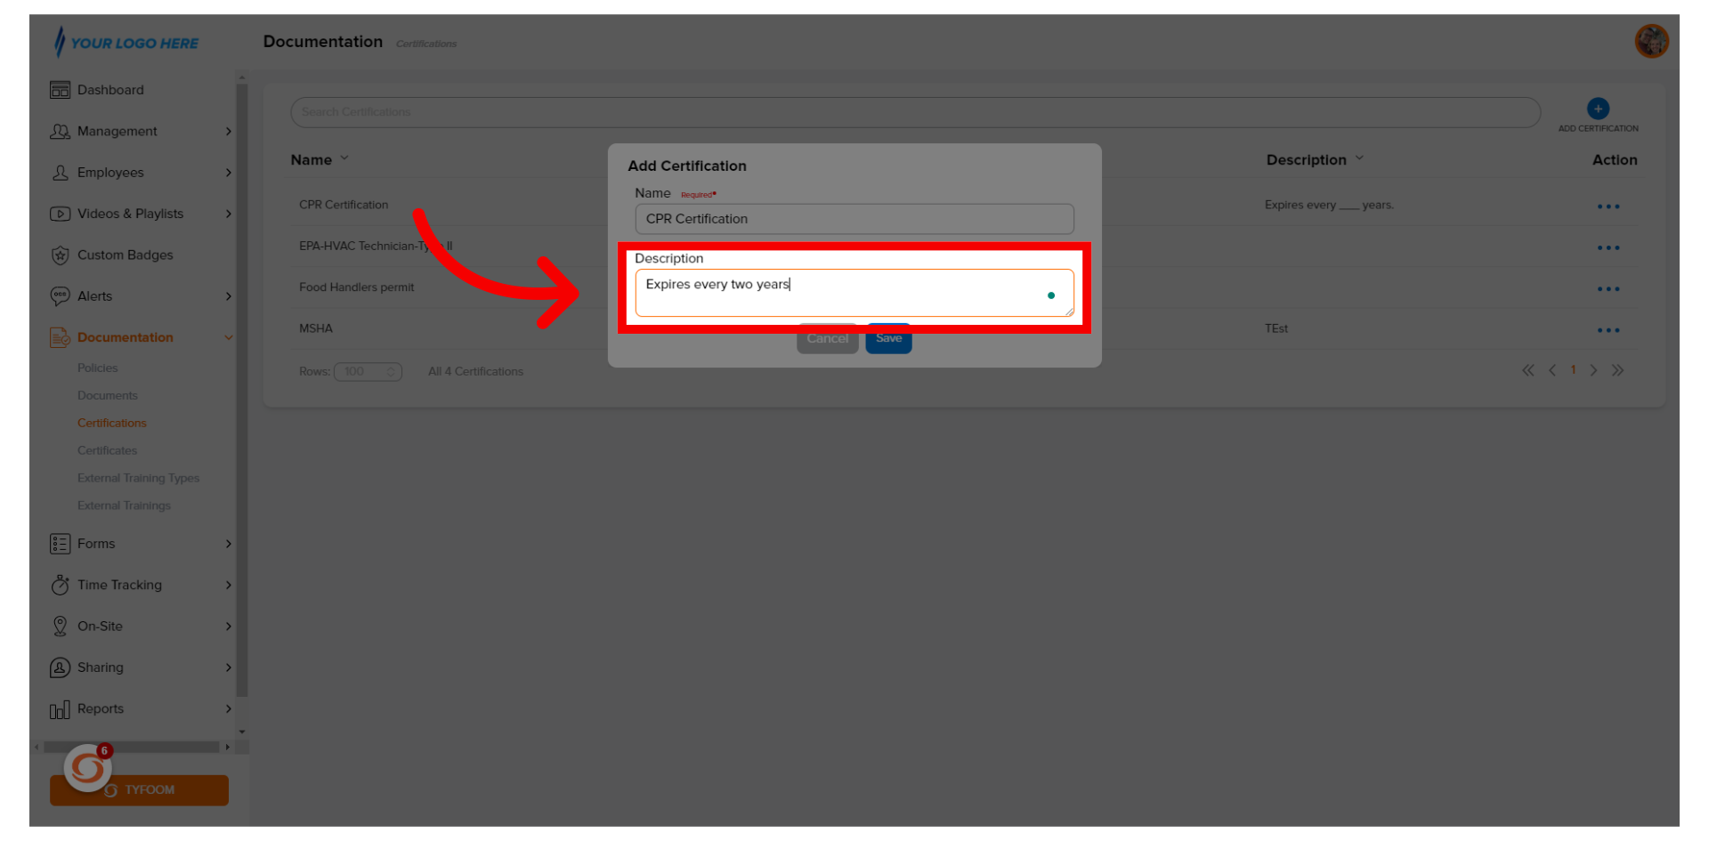
Task: Click the Forms list icon
Action: [60, 544]
